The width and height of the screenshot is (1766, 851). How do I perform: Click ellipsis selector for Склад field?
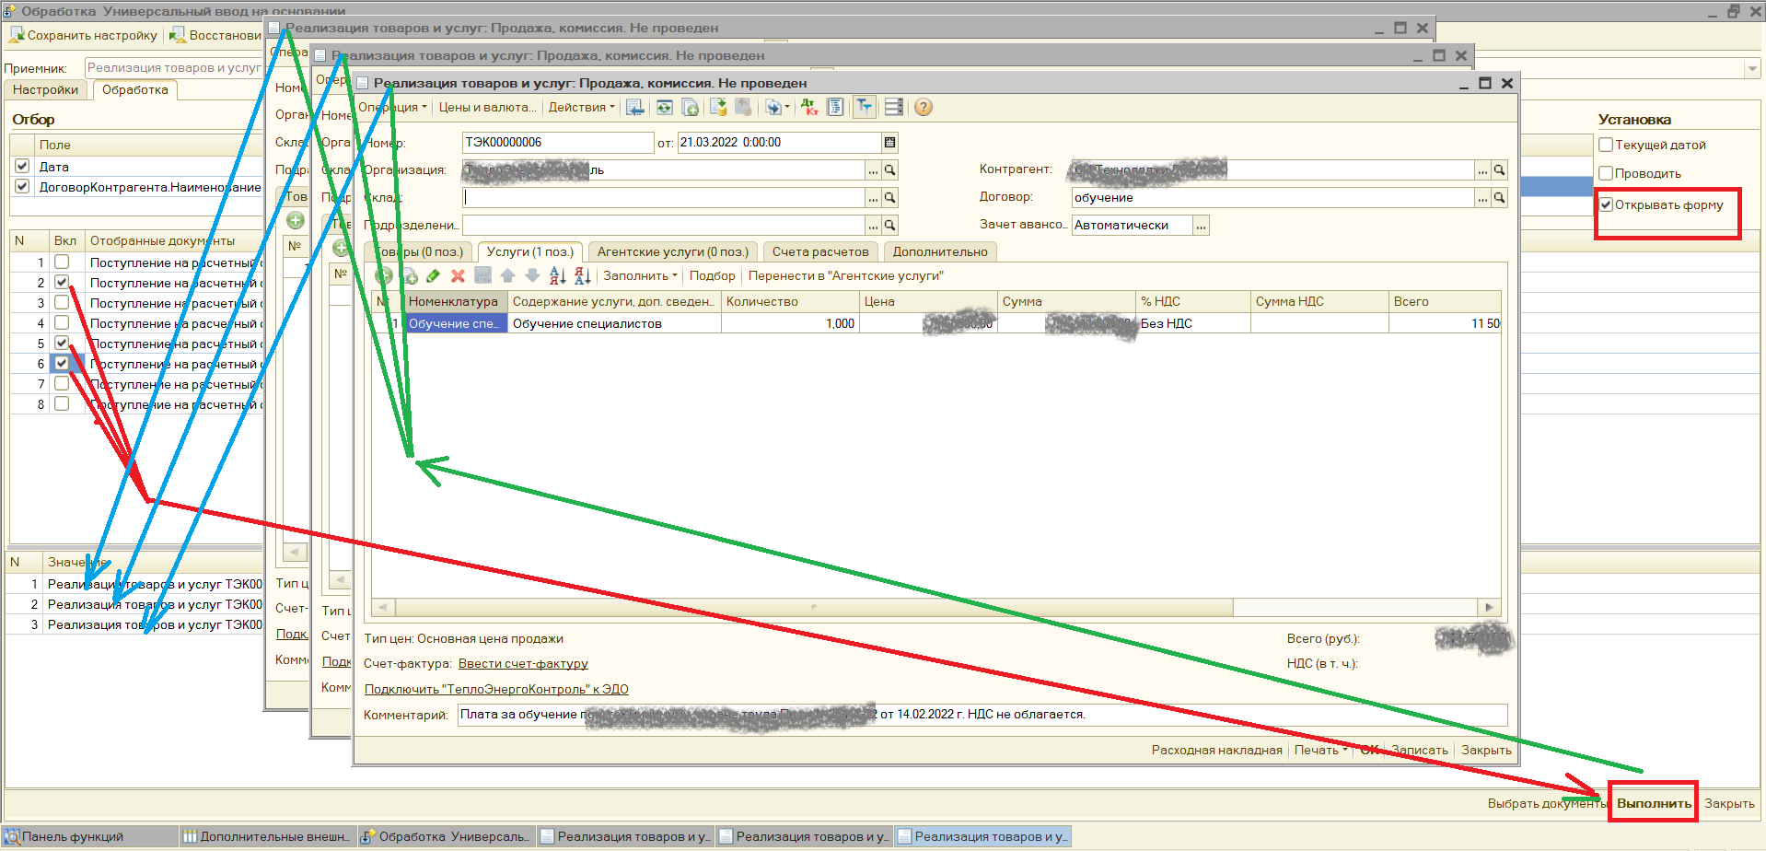(873, 198)
